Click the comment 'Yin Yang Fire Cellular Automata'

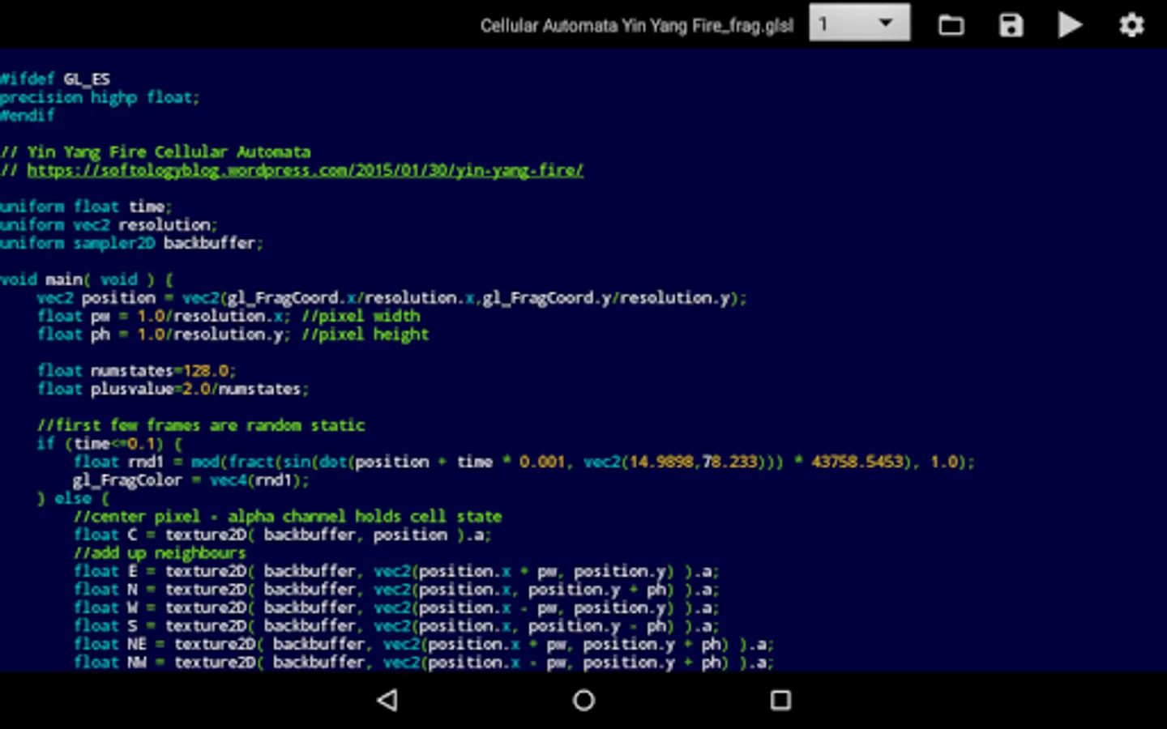coord(156,151)
